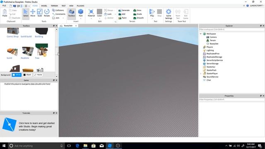265x149 pixels.
Task: Switch to the MODEL ribbon tab
Action: (x=44, y=5)
